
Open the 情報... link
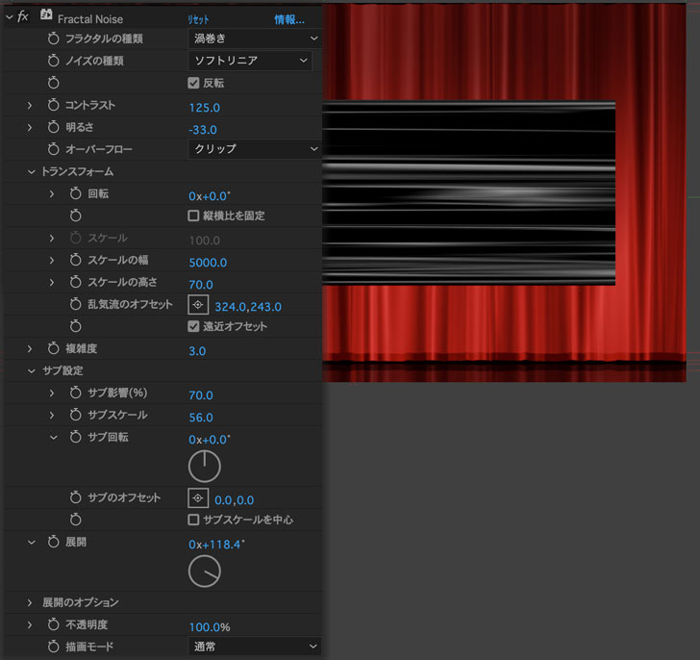click(289, 19)
